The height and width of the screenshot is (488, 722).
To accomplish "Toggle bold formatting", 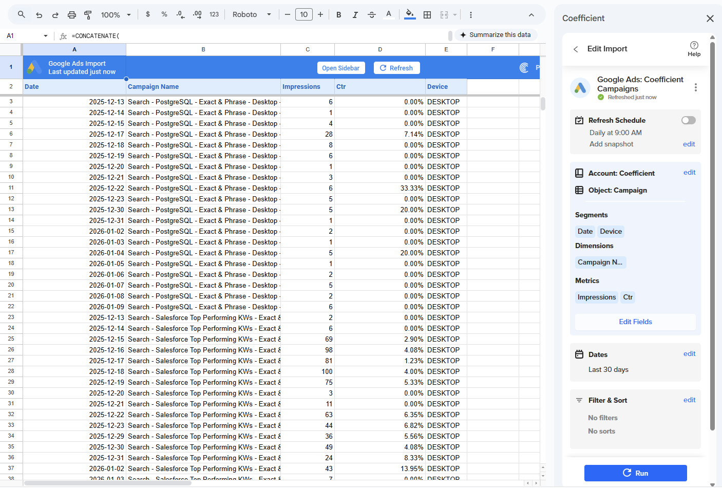I will (x=338, y=15).
